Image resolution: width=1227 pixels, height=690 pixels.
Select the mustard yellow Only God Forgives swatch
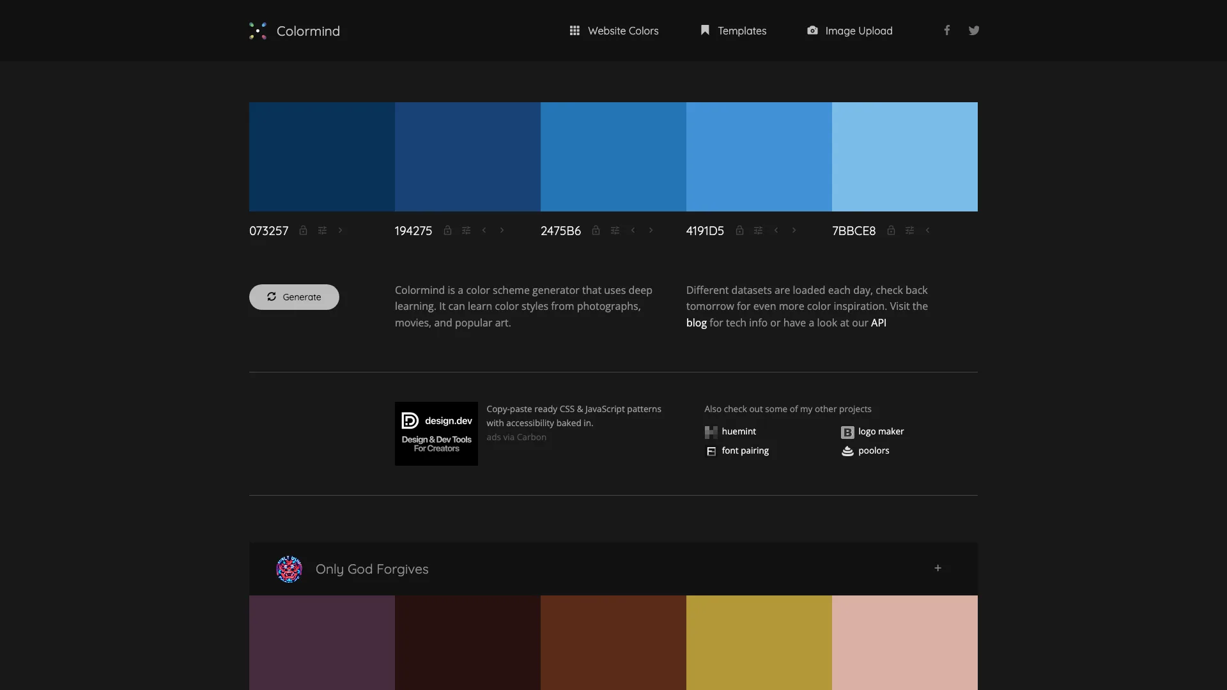click(x=759, y=643)
